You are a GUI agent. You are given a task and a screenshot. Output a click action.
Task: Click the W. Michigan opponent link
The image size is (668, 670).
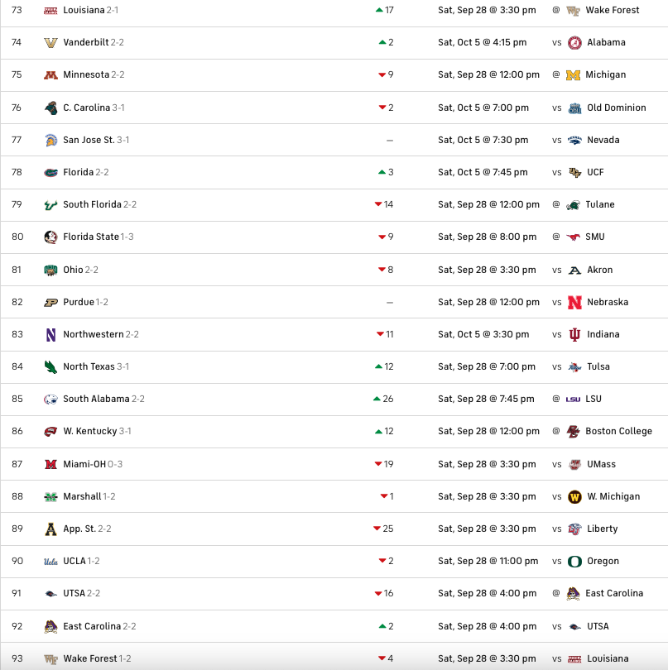click(613, 497)
